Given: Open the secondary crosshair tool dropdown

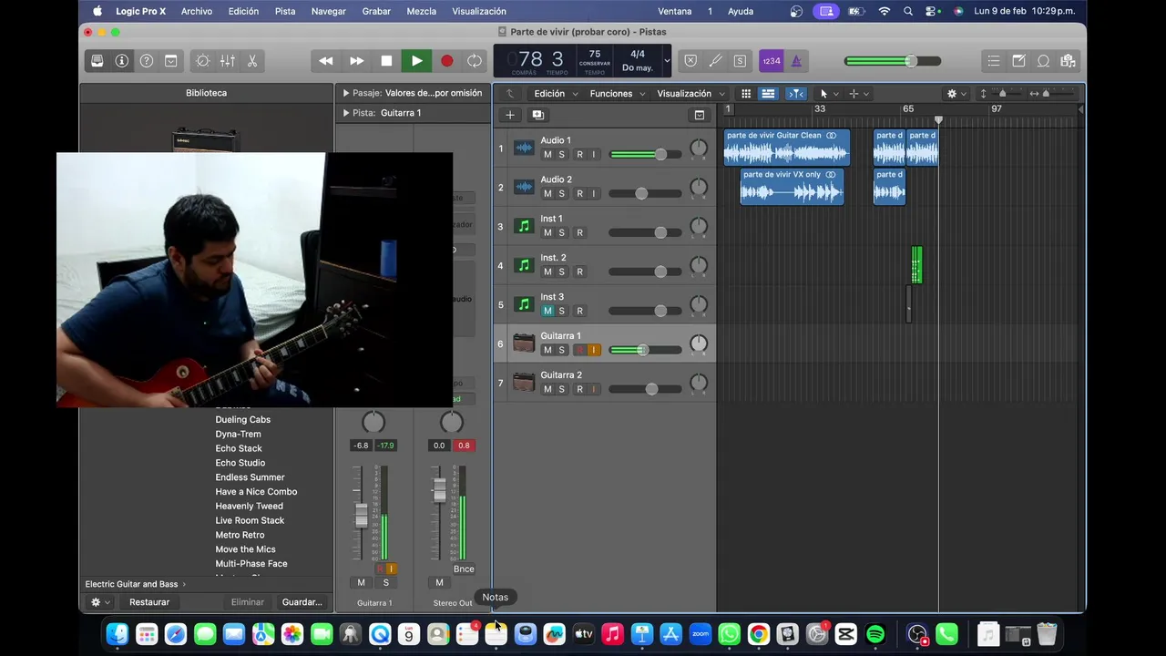Looking at the screenshot, I should (858, 93).
